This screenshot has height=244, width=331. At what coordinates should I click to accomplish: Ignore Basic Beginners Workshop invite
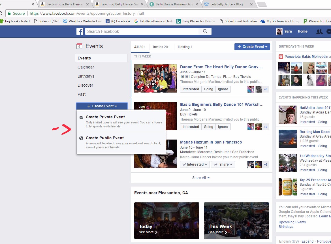223,127
